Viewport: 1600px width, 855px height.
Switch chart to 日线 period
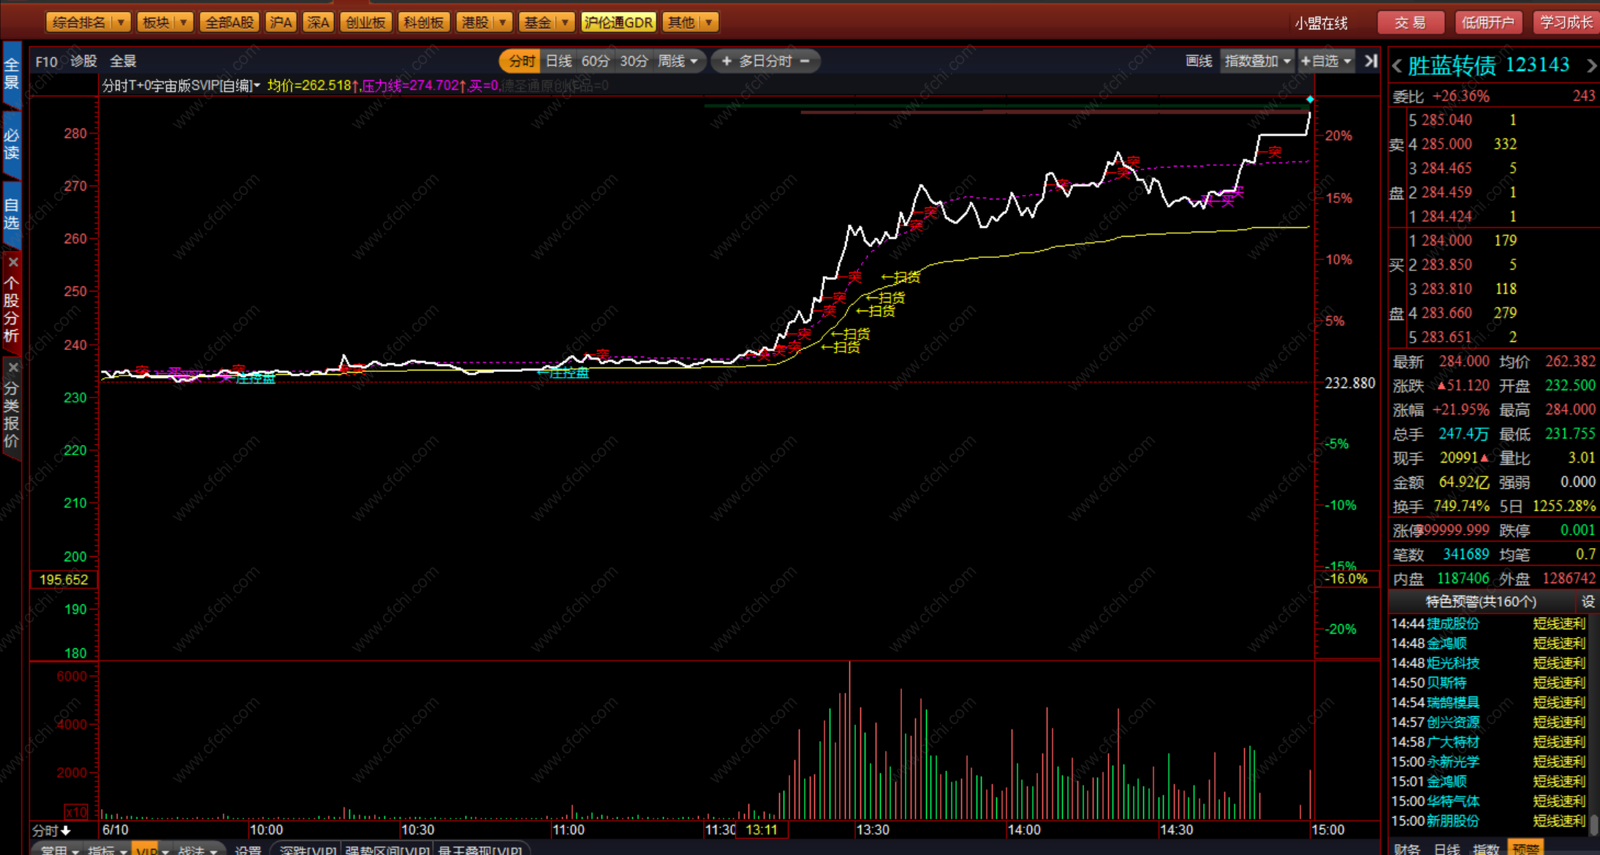(558, 61)
